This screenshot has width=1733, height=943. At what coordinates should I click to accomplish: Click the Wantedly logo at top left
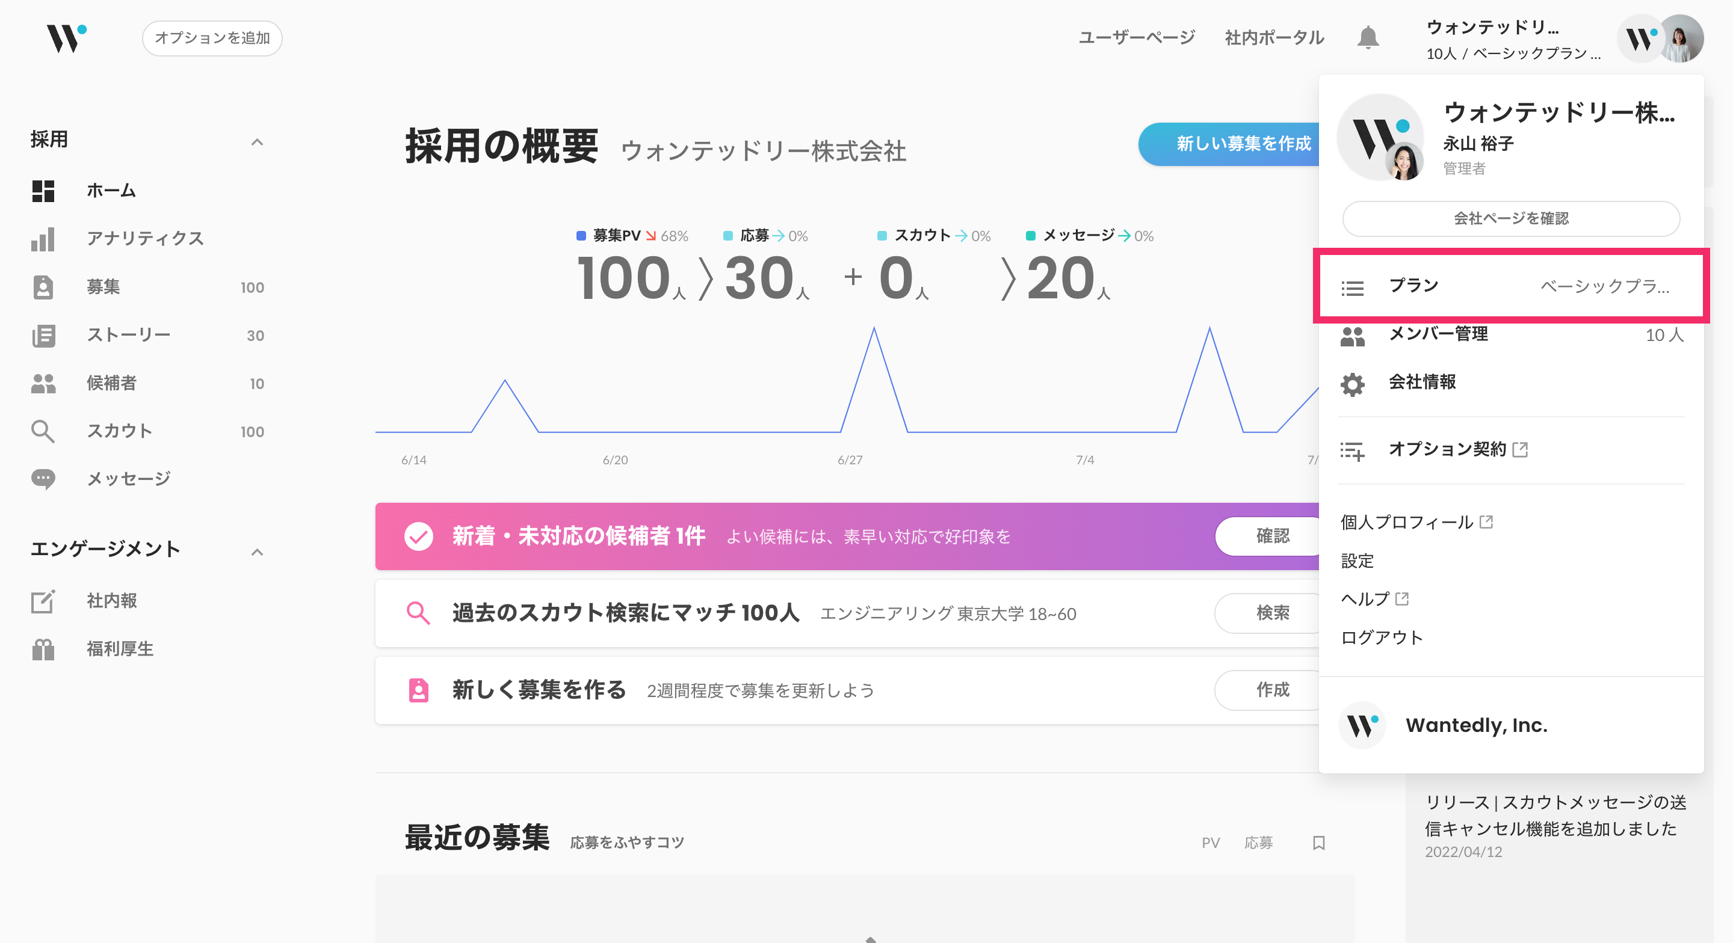(66, 38)
